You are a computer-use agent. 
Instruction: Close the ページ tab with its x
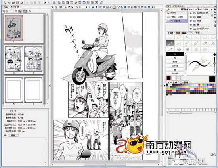pos(18,6)
